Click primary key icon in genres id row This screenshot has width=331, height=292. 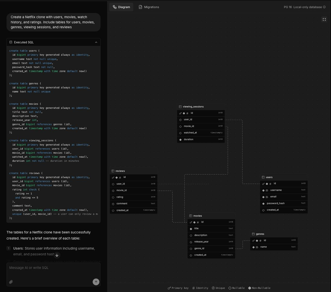pyautogui.click(x=253, y=240)
